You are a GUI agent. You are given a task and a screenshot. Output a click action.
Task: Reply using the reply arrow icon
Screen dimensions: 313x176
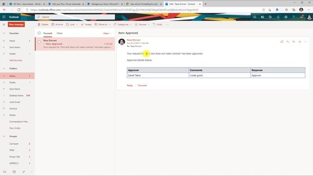coord(288,42)
